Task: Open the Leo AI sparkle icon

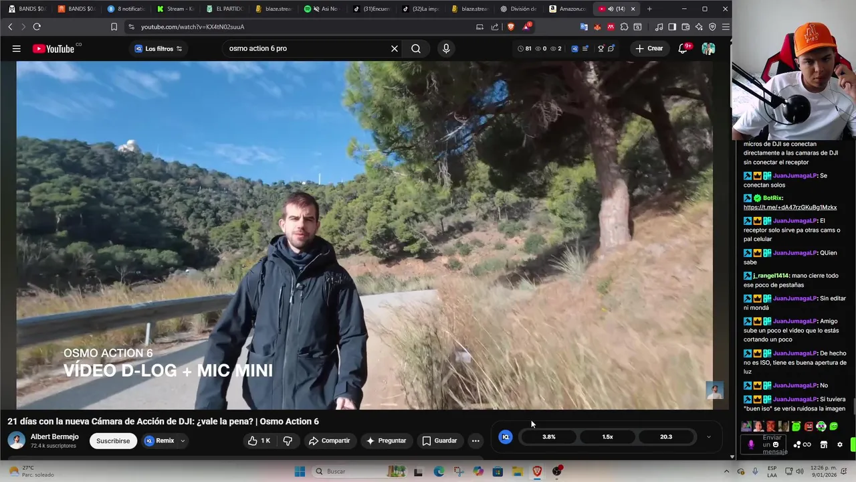Action: 699,27
